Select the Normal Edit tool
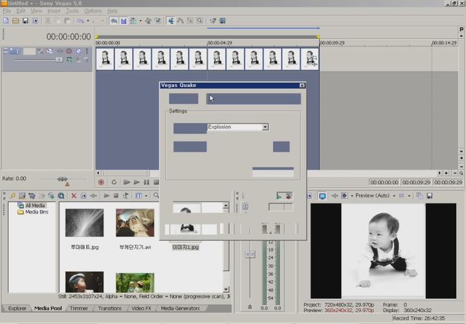 (171, 21)
